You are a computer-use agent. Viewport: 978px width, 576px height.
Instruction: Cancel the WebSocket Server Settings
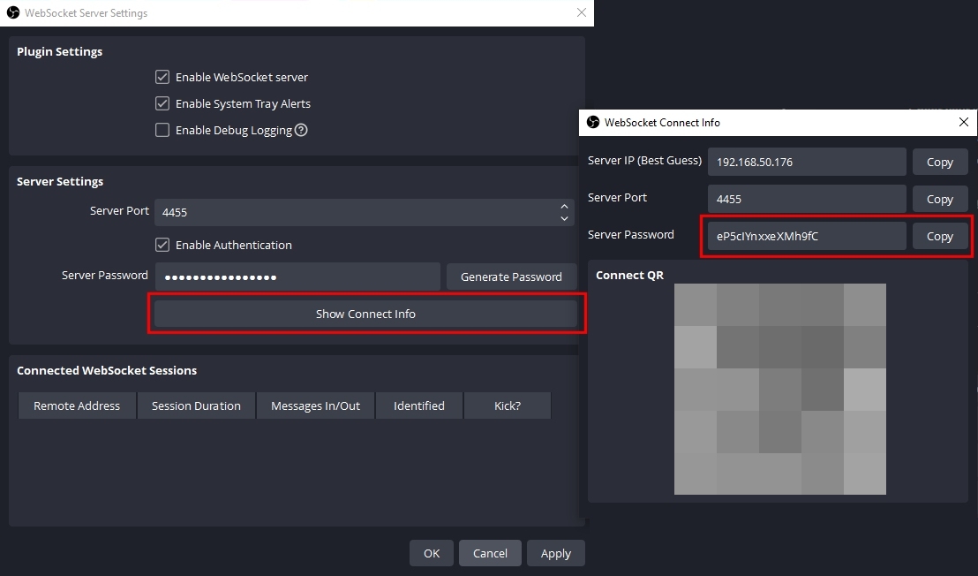(x=490, y=553)
